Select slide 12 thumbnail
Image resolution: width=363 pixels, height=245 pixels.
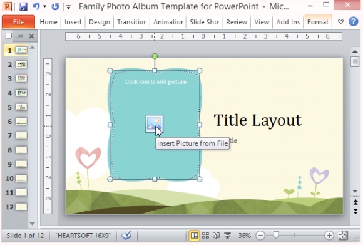point(21,207)
